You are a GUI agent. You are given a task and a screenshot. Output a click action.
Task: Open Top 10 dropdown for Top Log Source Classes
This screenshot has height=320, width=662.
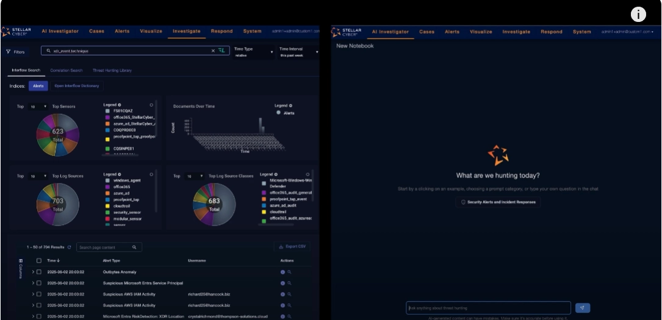(x=194, y=176)
